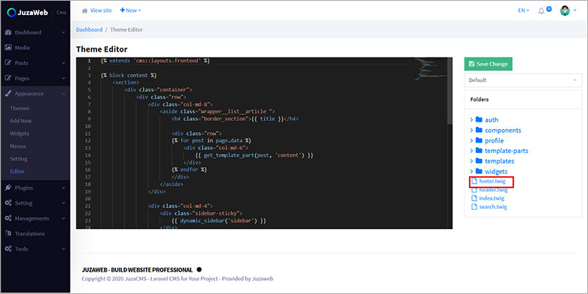Open Add New under Appearance

(21, 121)
